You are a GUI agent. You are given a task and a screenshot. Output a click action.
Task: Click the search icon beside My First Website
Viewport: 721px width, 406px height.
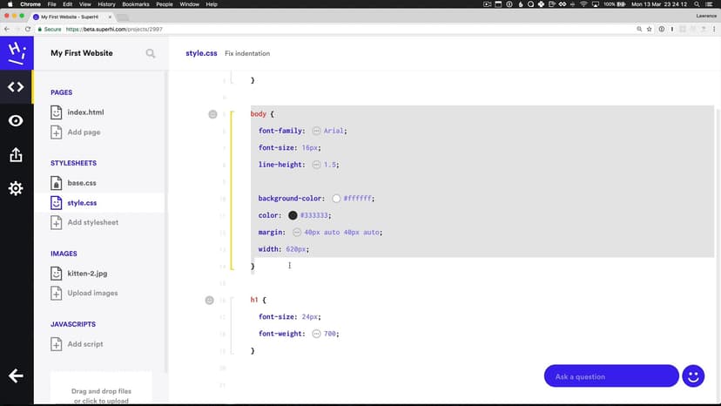coord(151,53)
